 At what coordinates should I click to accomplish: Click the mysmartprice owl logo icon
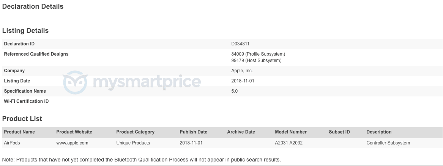coord(75,82)
